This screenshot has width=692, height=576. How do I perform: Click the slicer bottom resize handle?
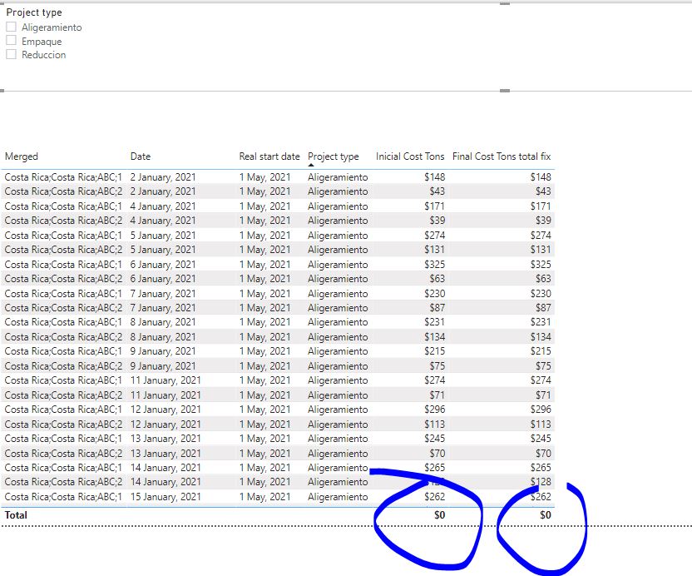(505, 91)
